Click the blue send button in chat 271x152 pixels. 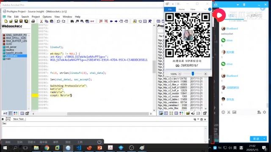[256, 138]
